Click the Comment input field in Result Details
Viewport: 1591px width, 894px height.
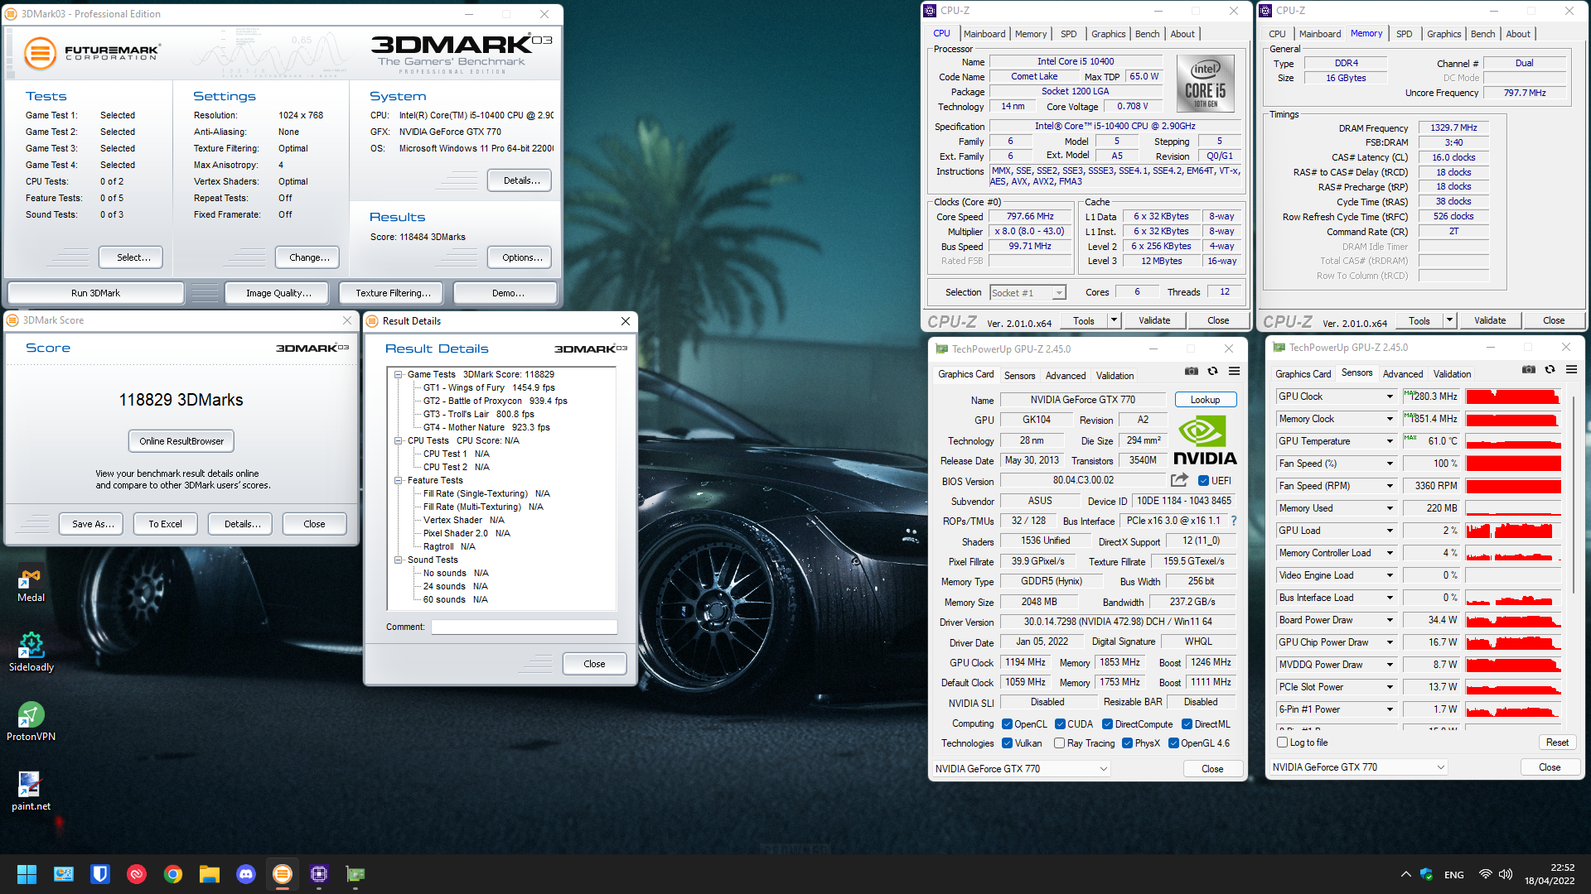tap(524, 627)
